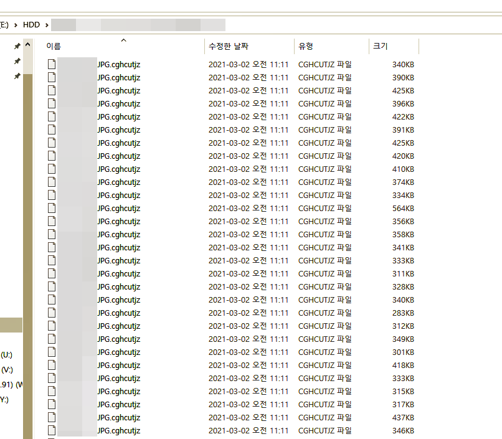The image size is (502, 439).
Task: Click the date cell in the 301KB row
Action: point(249,352)
